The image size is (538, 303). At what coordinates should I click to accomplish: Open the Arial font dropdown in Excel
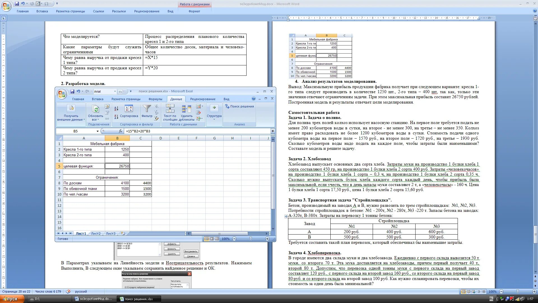tap(115, 91)
